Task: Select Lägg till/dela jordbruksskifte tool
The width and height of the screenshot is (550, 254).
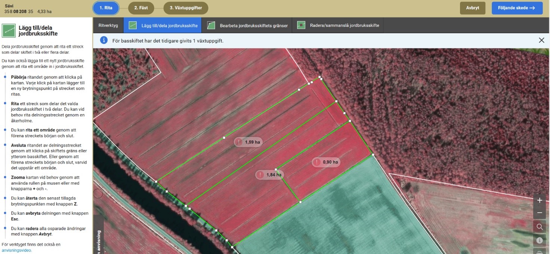Action: [163, 25]
